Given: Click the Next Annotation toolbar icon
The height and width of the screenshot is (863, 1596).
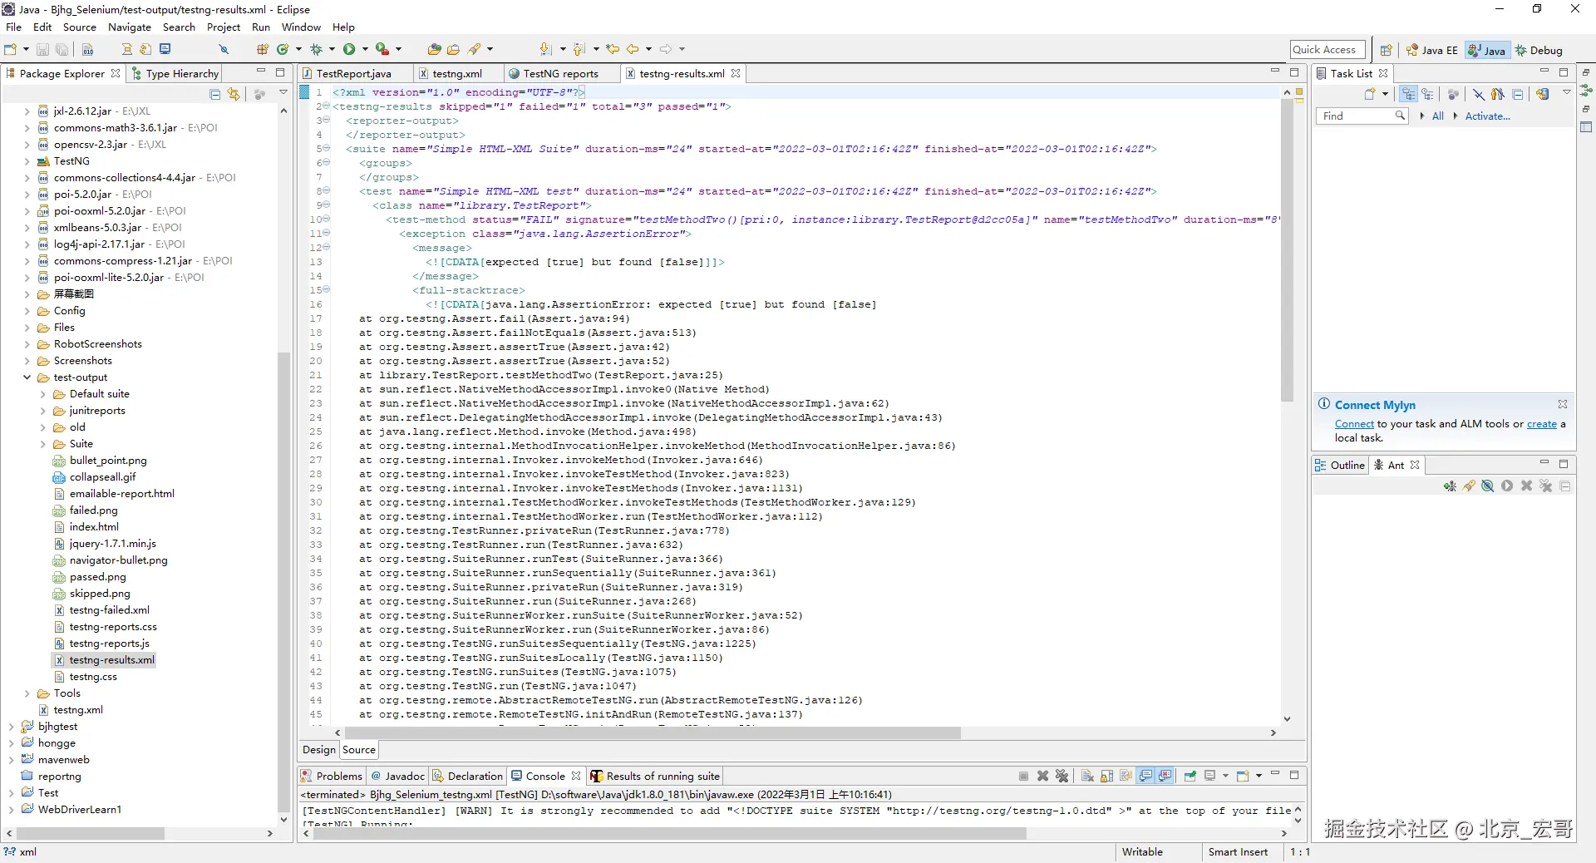Looking at the screenshot, I should (545, 50).
